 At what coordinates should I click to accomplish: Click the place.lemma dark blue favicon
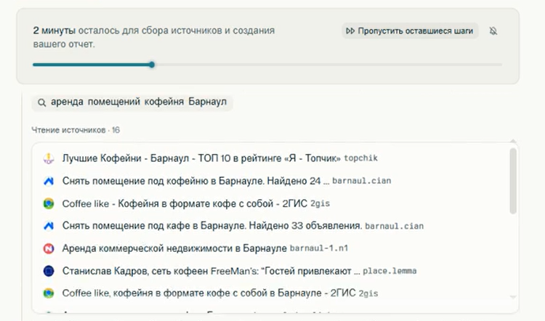49,271
